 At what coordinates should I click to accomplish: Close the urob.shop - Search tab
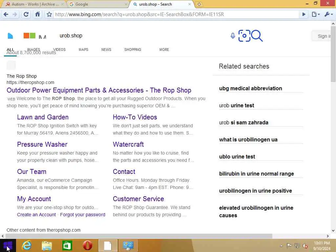pyautogui.click(x=189, y=4)
